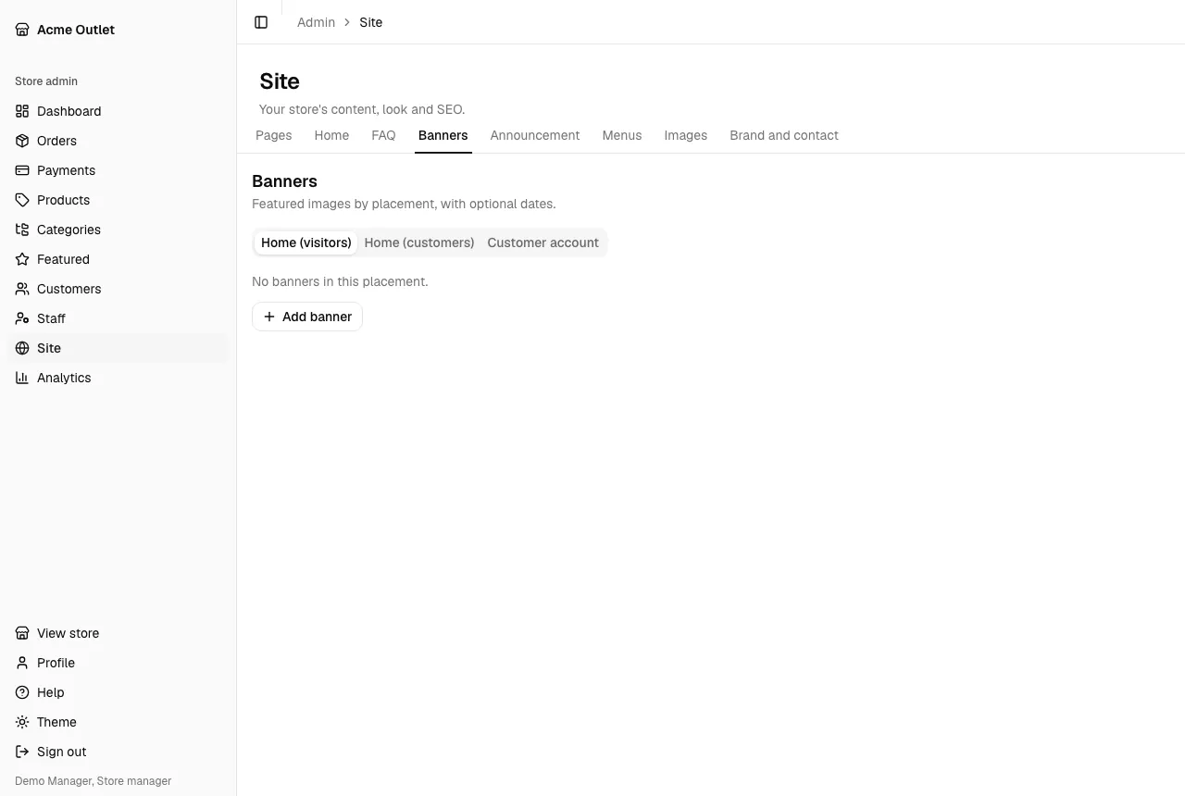Open the Analytics sidebar link
Viewport: 1185px width, 796px height.
click(118, 378)
